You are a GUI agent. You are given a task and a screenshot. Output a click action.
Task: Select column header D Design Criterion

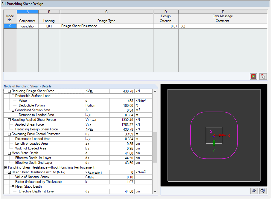click(x=165, y=12)
